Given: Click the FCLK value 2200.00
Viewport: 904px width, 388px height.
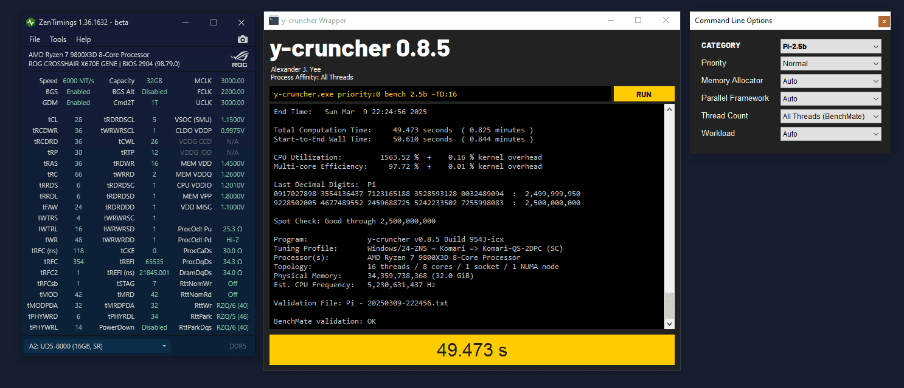Looking at the screenshot, I should point(232,92).
